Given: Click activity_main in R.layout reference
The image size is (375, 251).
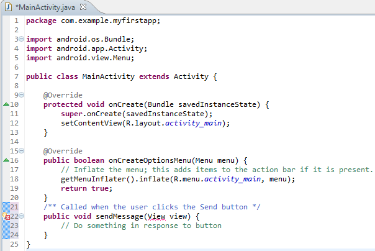Looking at the screenshot, I should pyautogui.click(x=193, y=123).
